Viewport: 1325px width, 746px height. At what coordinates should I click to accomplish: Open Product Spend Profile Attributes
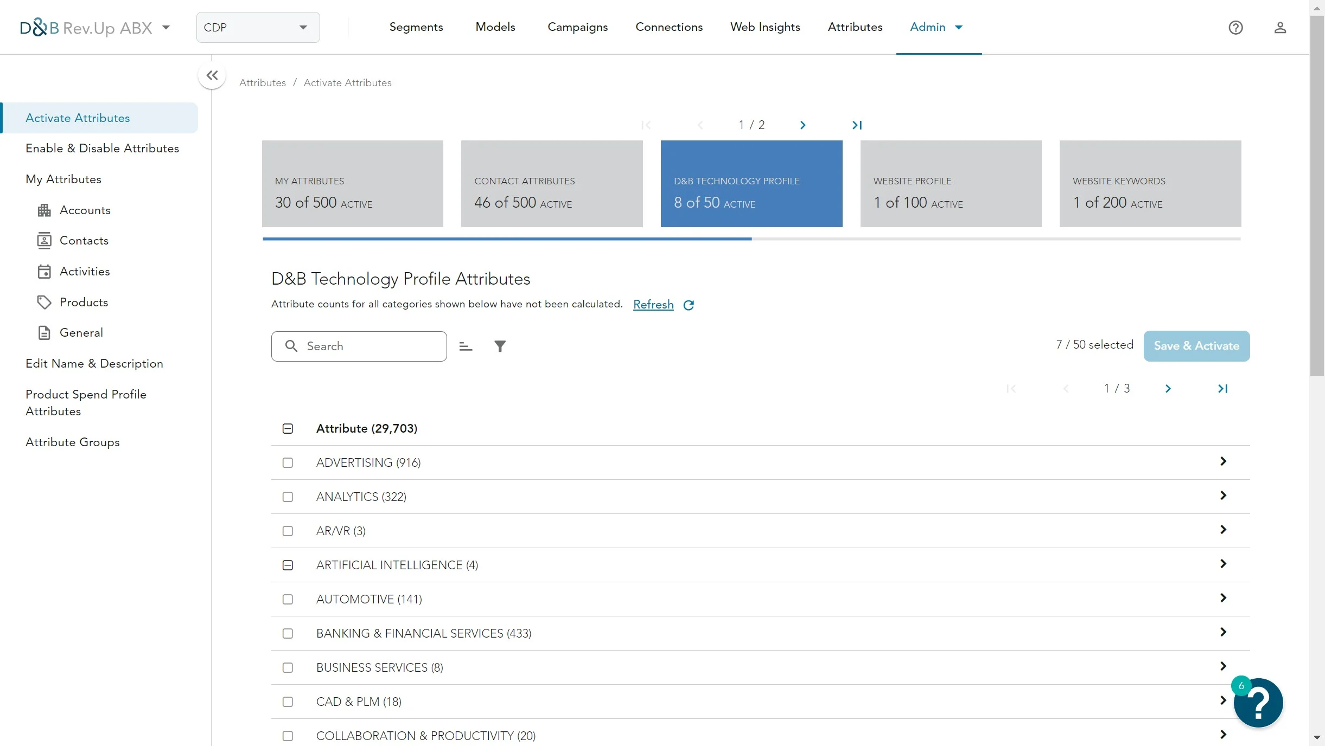coord(86,403)
